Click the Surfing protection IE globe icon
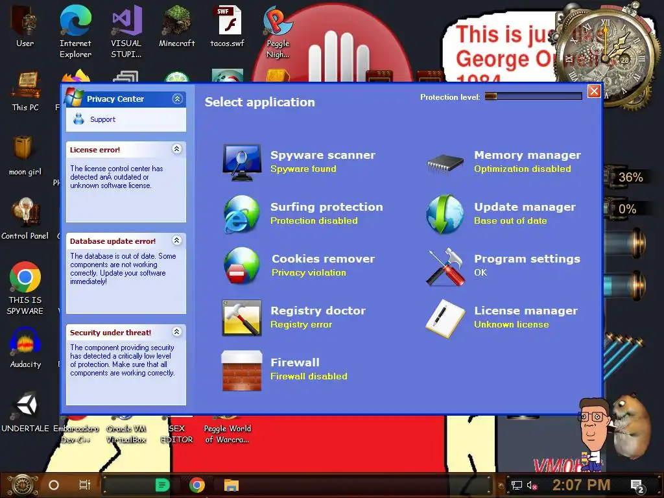664x498 pixels. pyautogui.click(x=241, y=214)
